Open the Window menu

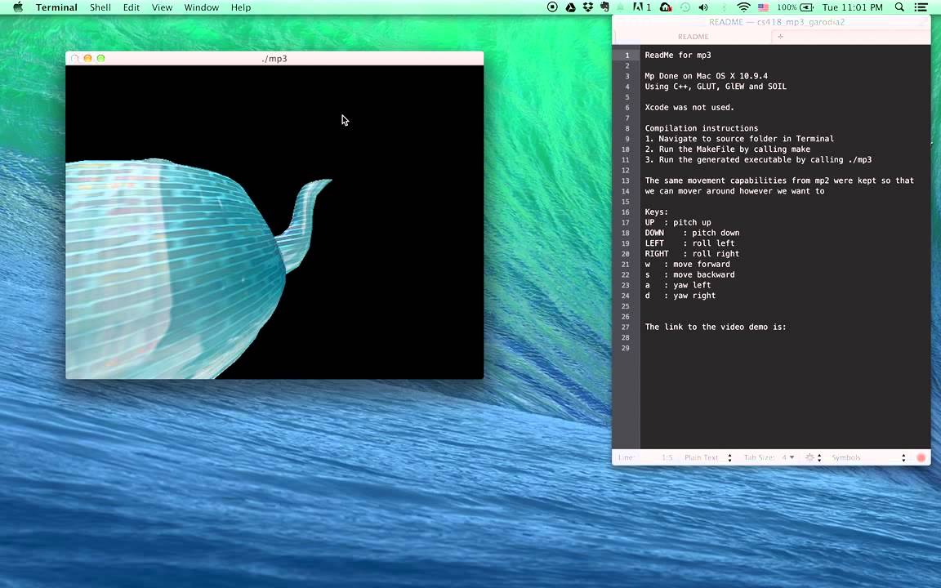tap(201, 7)
